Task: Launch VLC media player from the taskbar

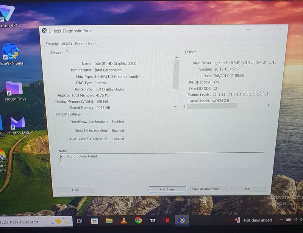Action: coord(123,220)
